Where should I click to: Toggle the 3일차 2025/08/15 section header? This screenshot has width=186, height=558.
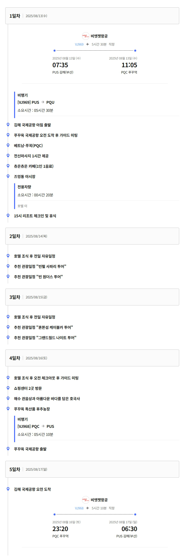point(92,297)
